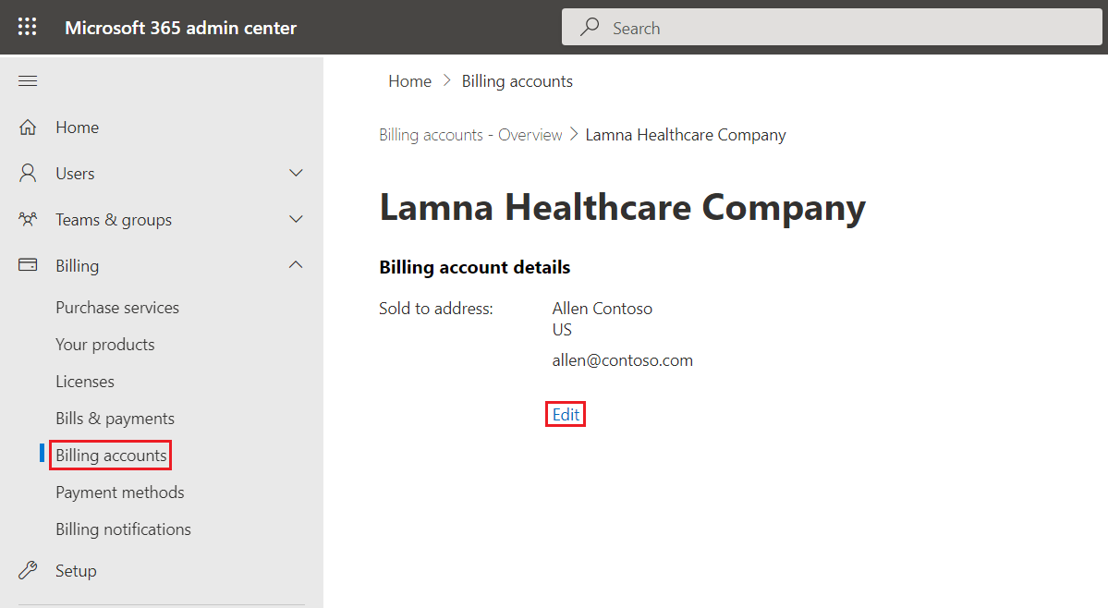Collapse navigation with the hamburger menu icon
Screen dimensions: 1108x608
click(28, 81)
